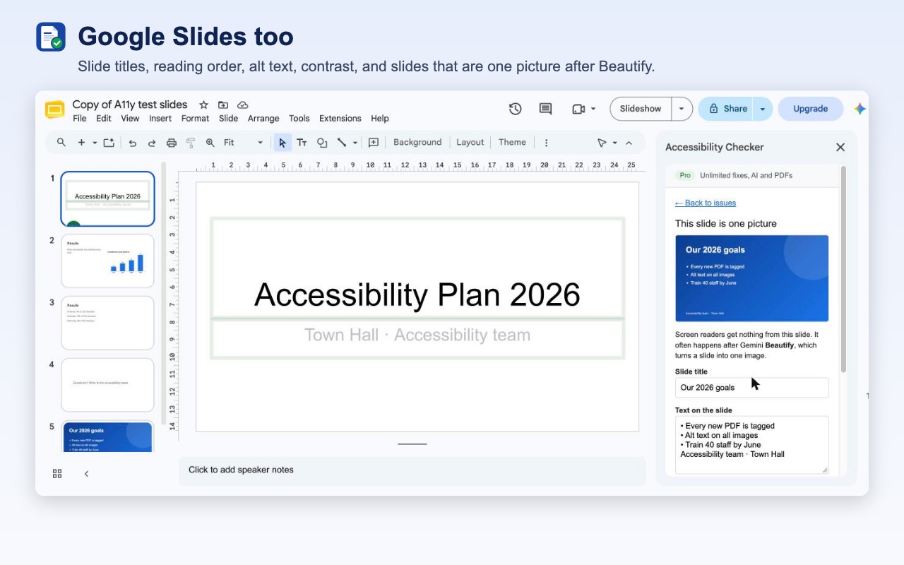Click the redo arrow icon
904x565 pixels.
152,143
